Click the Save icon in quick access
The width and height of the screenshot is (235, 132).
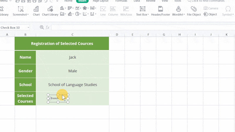pyautogui.click(x=23, y=1)
